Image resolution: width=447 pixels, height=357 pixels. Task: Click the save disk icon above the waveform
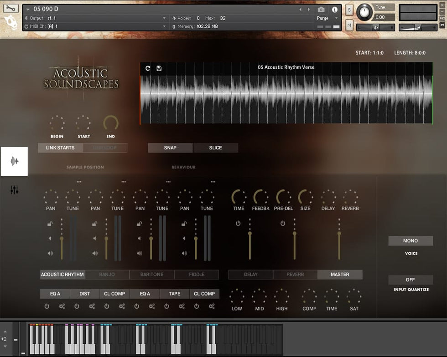tap(159, 68)
